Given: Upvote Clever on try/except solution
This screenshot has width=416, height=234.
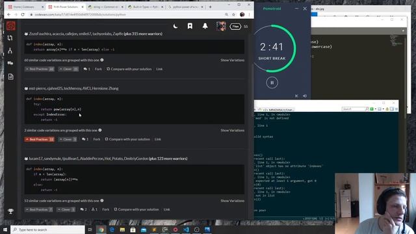Looking at the screenshot, I should pyautogui.click(x=68, y=139).
